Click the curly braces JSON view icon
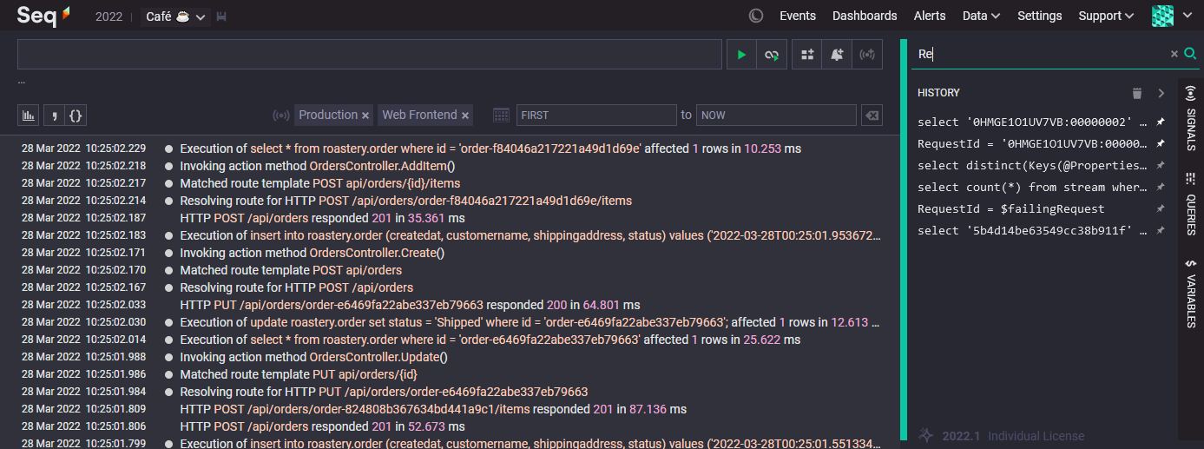The image size is (1204, 449). 76,115
